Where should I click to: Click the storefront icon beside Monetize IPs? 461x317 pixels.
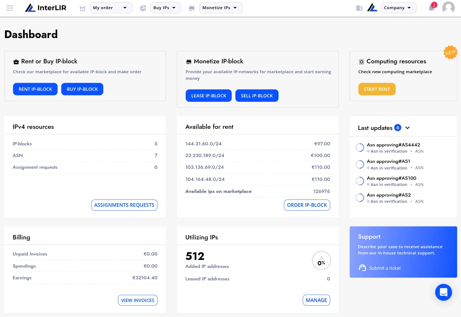pos(192,8)
